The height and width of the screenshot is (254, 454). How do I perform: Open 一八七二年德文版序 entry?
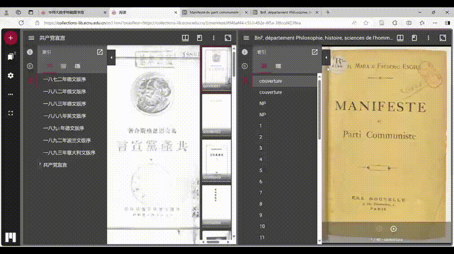pos(64,79)
